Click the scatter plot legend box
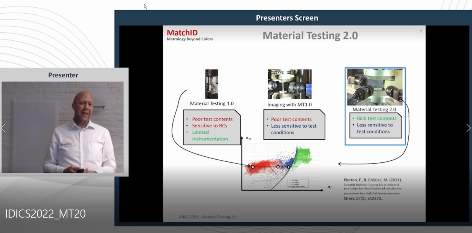 (298, 183)
